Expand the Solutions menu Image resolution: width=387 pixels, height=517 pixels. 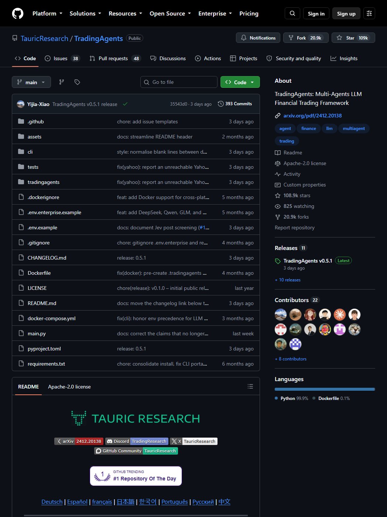85,13
